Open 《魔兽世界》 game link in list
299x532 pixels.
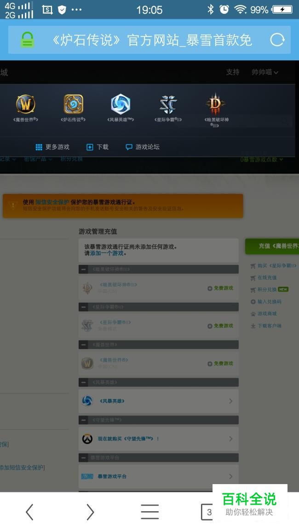coord(114,360)
